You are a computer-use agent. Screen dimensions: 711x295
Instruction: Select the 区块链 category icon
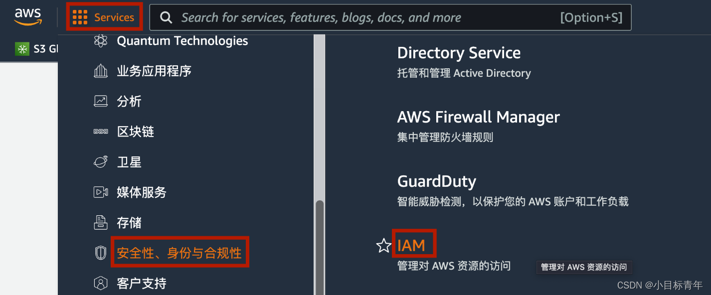coord(101,131)
